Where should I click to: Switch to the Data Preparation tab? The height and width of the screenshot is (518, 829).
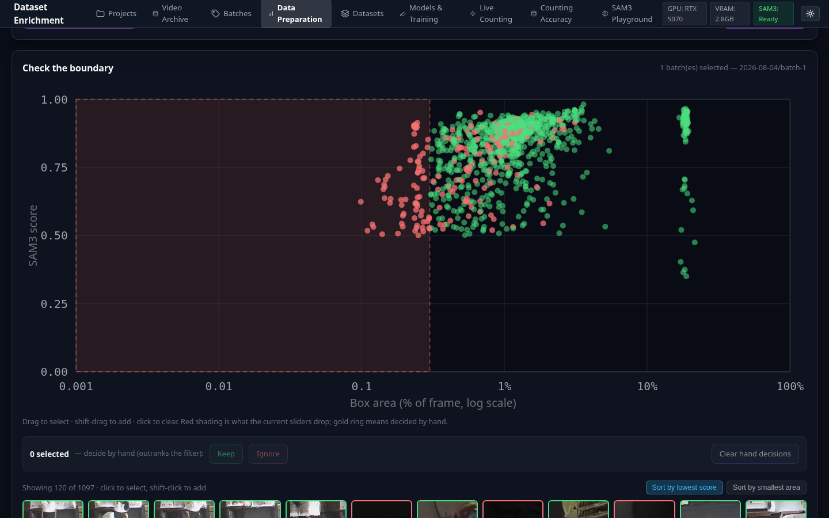tap(296, 13)
